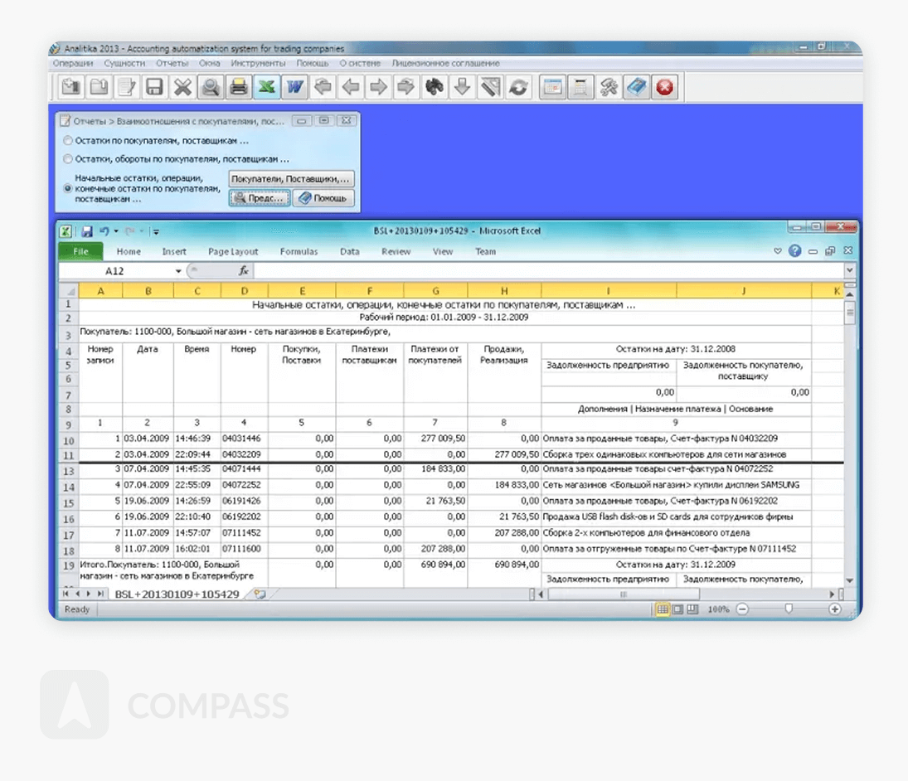Click the Excel Help question mark icon
Image resolution: width=908 pixels, height=781 pixels.
[x=795, y=251]
